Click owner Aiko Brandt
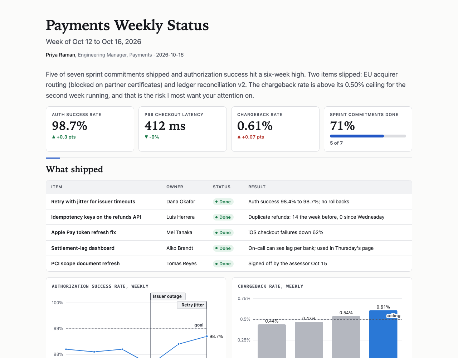Screen dimensions: 458x358 [x=180, y=248]
